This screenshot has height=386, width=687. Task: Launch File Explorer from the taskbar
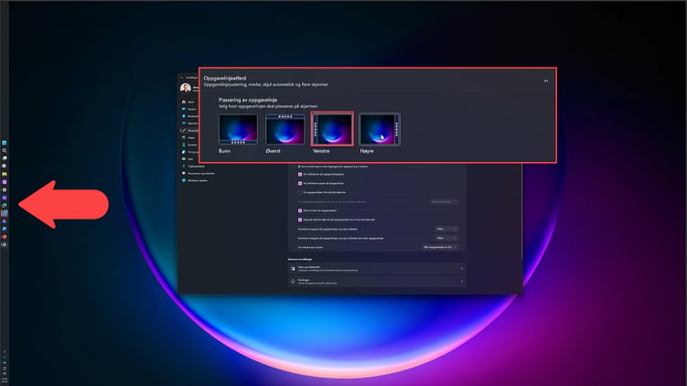(x=5, y=174)
